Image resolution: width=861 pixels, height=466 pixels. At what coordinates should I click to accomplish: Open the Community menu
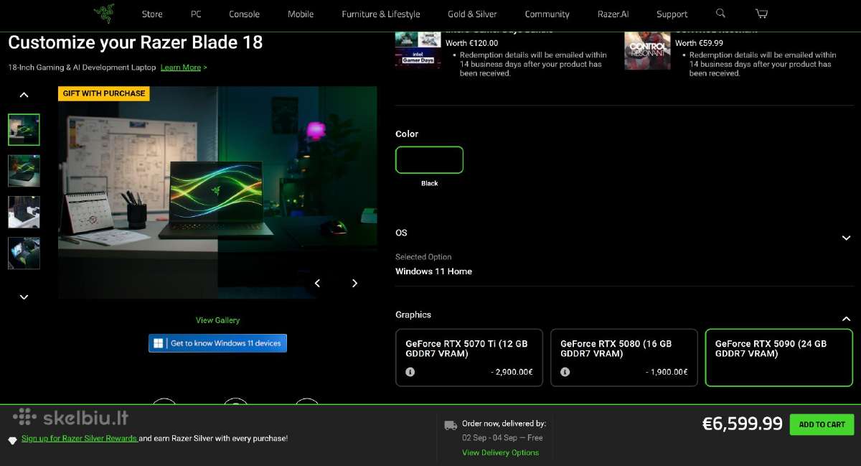coord(547,14)
